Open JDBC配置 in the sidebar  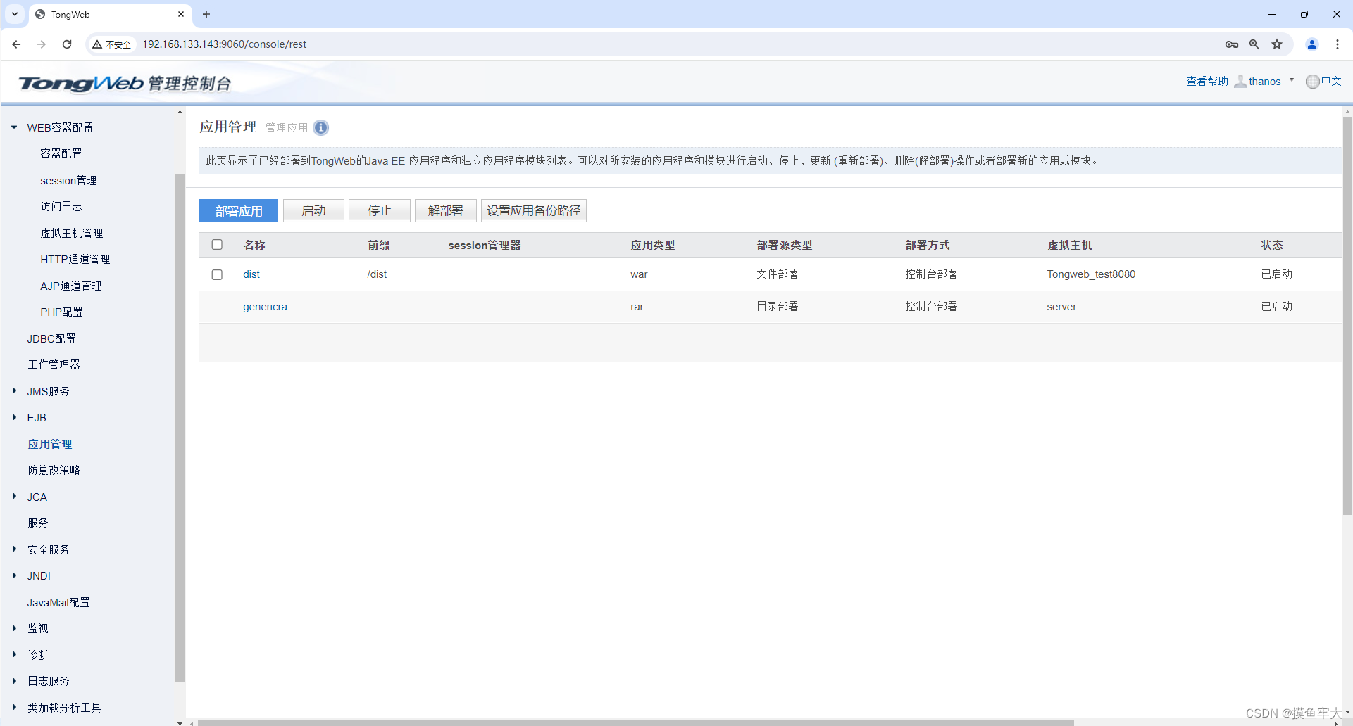[x=51, y=338]
